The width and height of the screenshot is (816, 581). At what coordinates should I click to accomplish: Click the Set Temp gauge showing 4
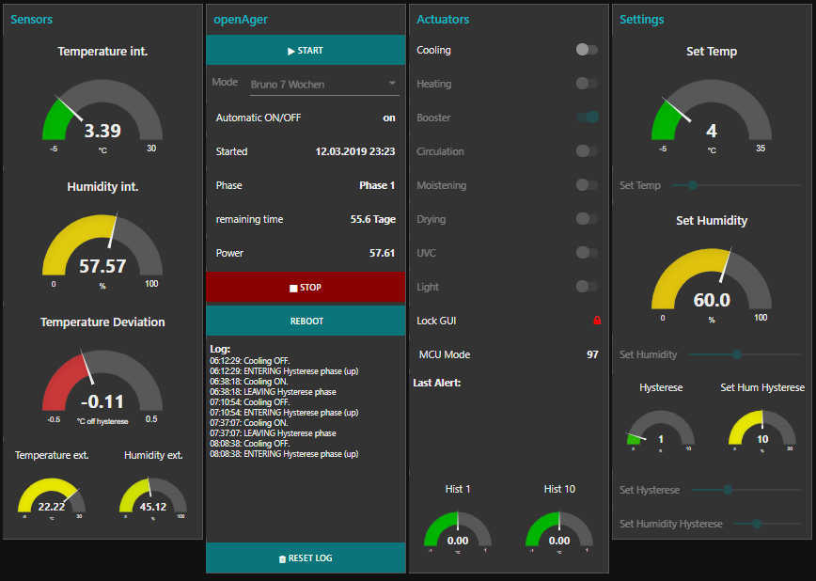[712, 116]
